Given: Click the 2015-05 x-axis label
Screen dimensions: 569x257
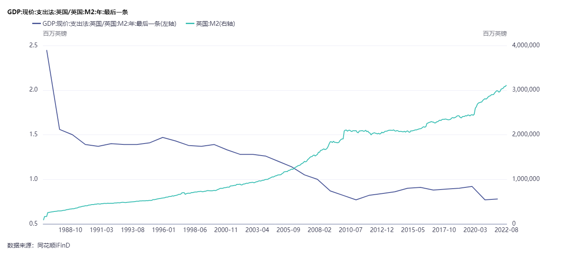Looking at the screenshot, I should point(413,230).
